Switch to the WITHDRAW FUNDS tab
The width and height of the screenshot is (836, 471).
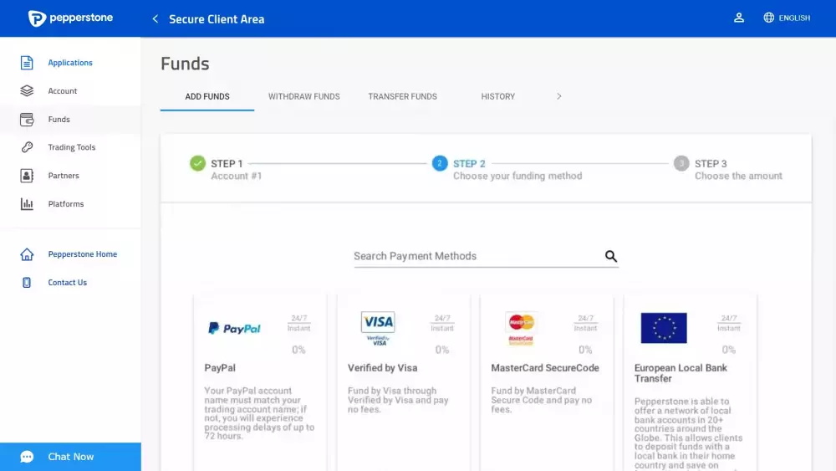[304, 96]
